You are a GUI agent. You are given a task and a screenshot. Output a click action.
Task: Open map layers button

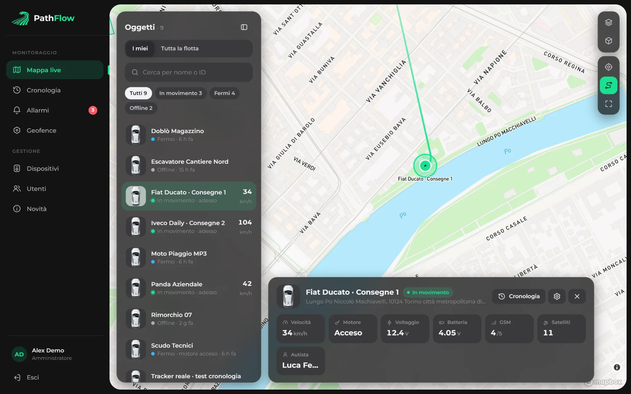608,22
